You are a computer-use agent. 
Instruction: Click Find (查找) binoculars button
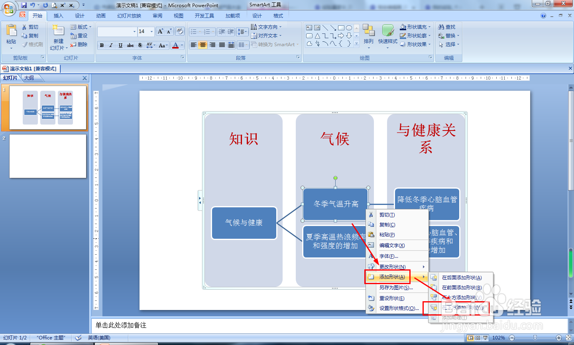coord(447,27)
